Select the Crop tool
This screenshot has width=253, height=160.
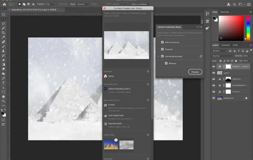pos(4,33)
